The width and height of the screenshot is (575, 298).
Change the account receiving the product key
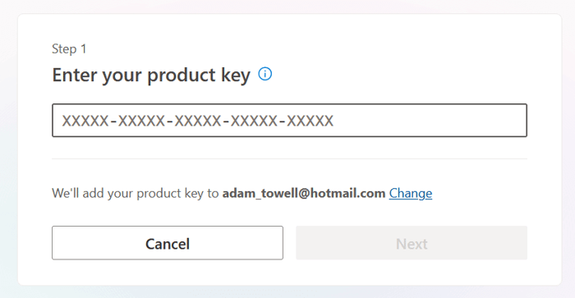[x=411, y=193]
